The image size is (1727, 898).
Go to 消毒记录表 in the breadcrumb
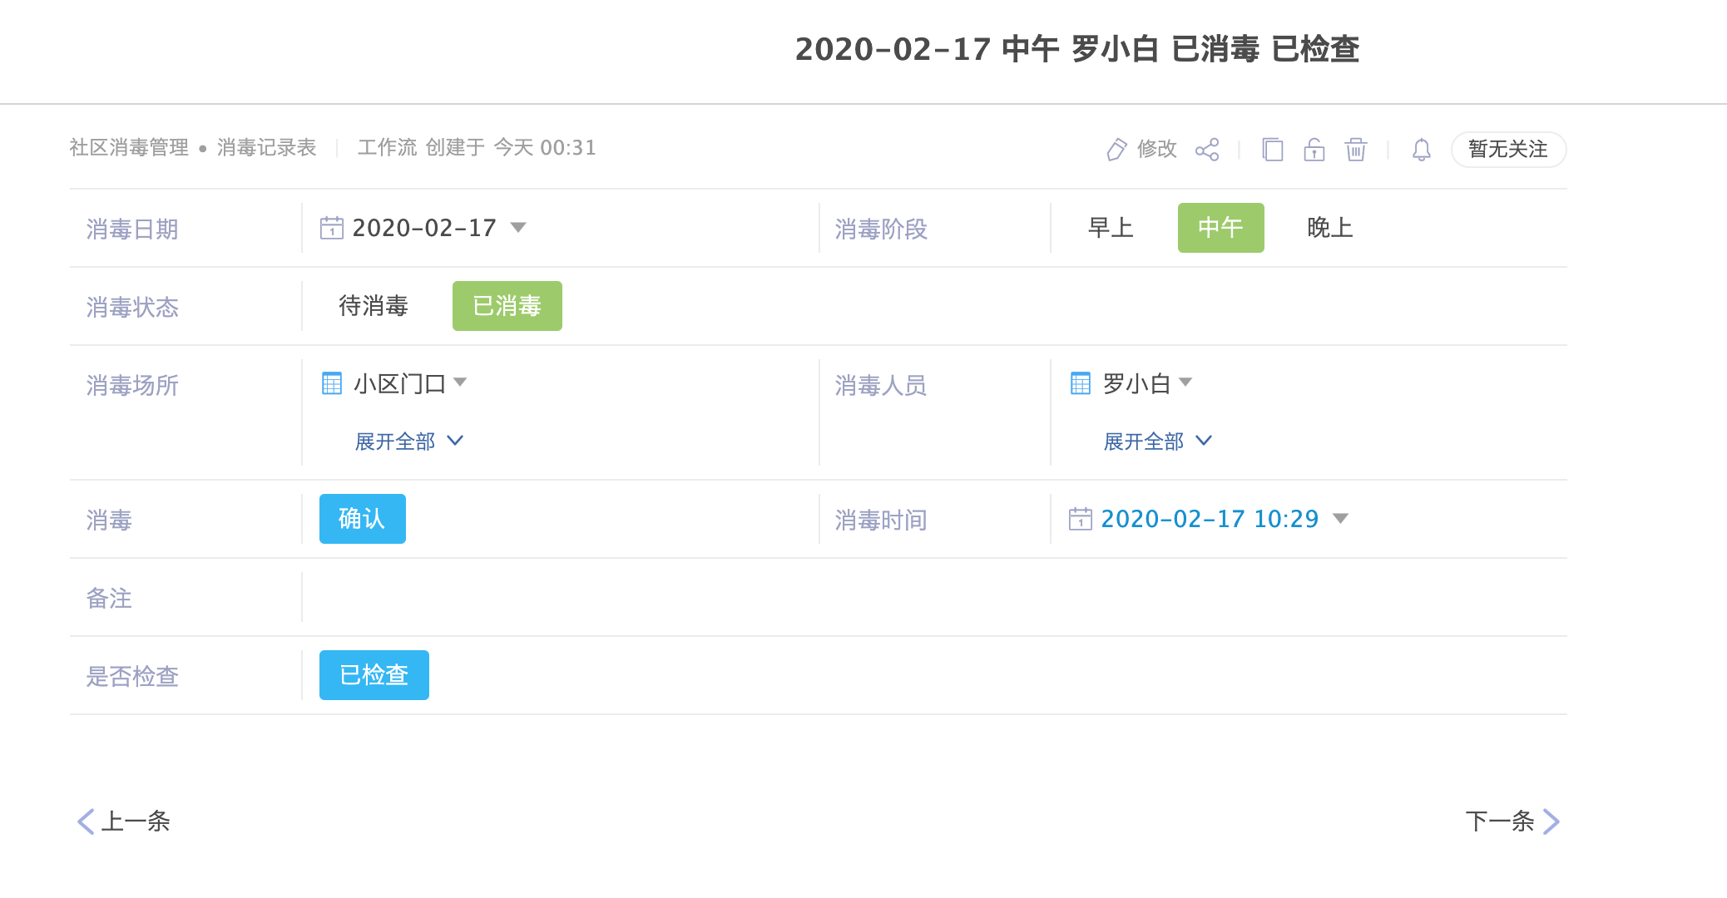pyautogui.click(x=266, y=148)
